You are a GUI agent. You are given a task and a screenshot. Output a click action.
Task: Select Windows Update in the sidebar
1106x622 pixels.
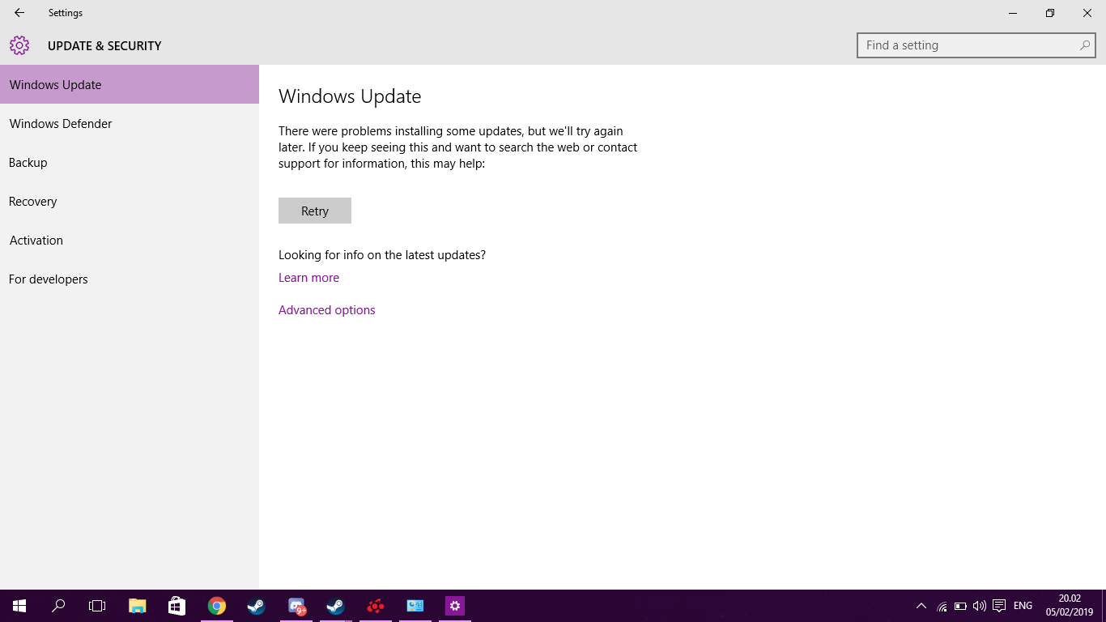[x=130, y=84]
